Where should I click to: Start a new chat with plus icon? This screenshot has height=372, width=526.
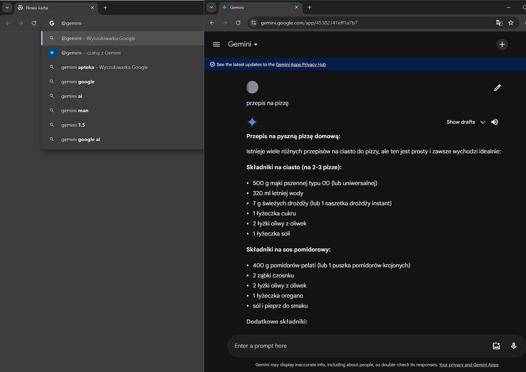click(x=502, y=44)
